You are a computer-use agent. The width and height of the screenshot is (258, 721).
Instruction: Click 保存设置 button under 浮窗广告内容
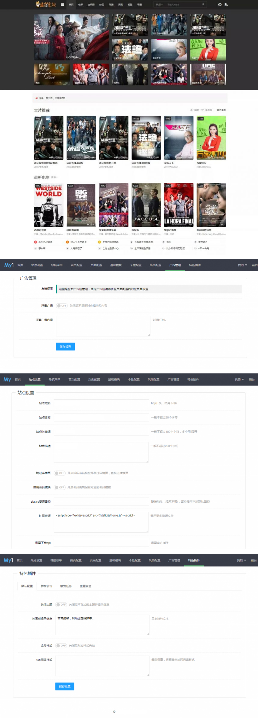click(65, 346)
